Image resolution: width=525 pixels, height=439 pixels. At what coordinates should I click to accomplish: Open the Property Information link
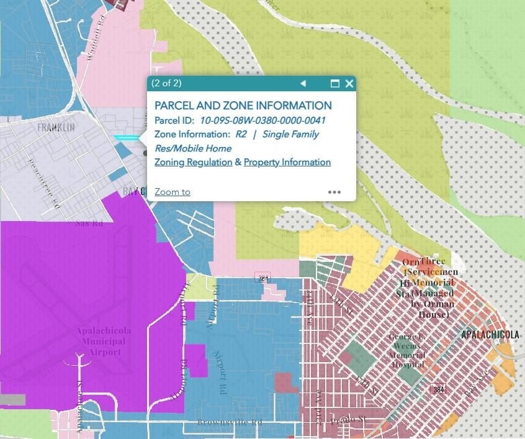click(287, 162)
